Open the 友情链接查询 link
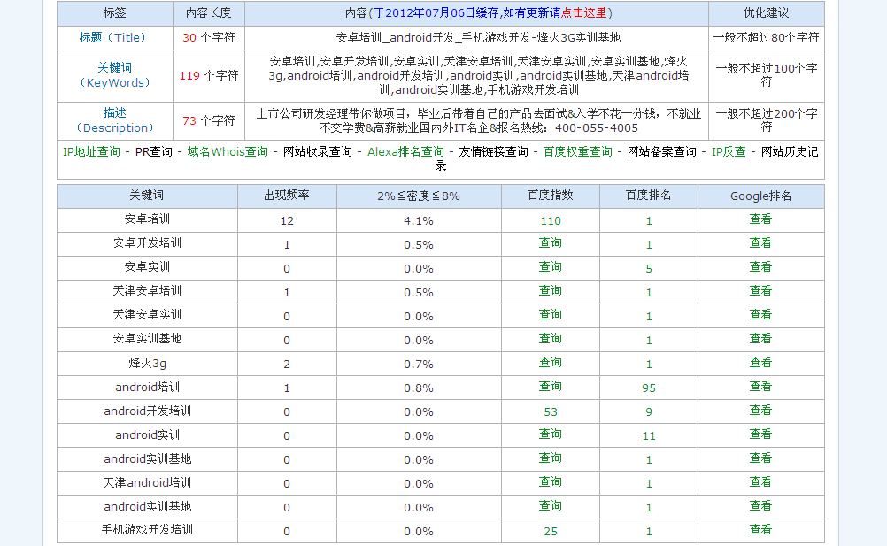887x546 pixels. tap(494, 151)
